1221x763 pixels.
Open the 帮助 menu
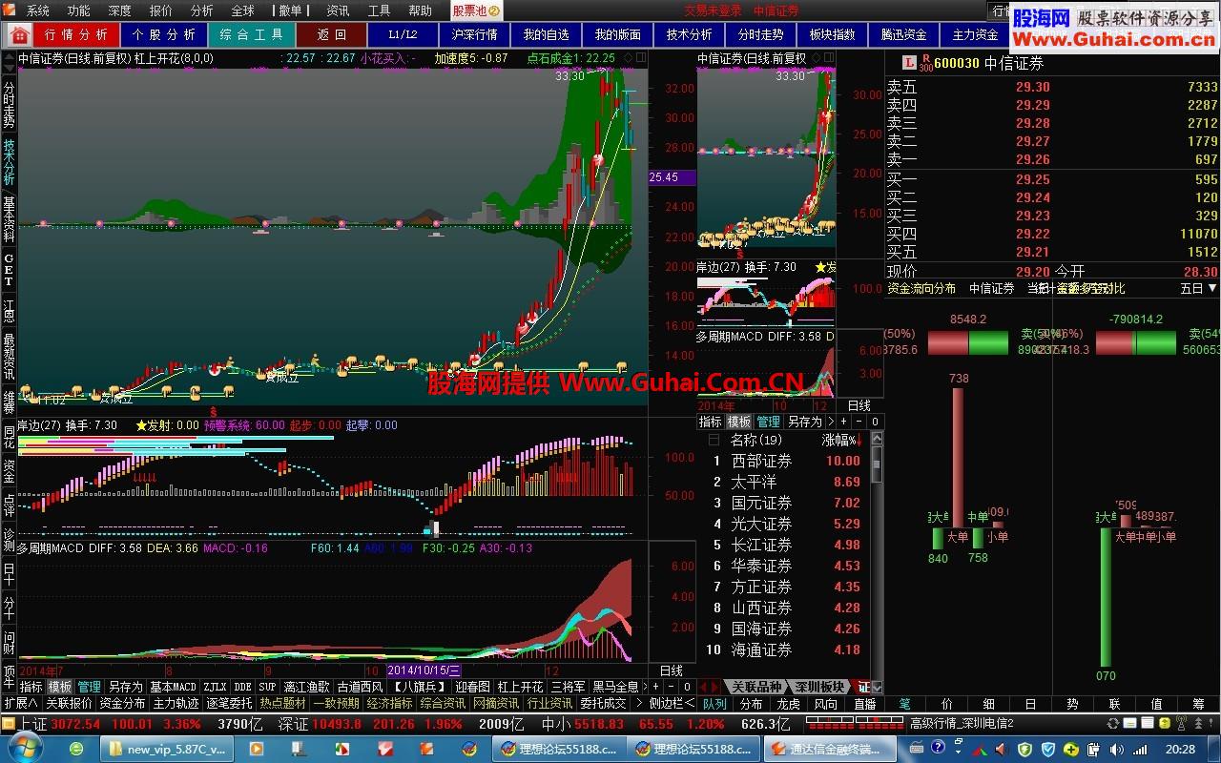420,10
